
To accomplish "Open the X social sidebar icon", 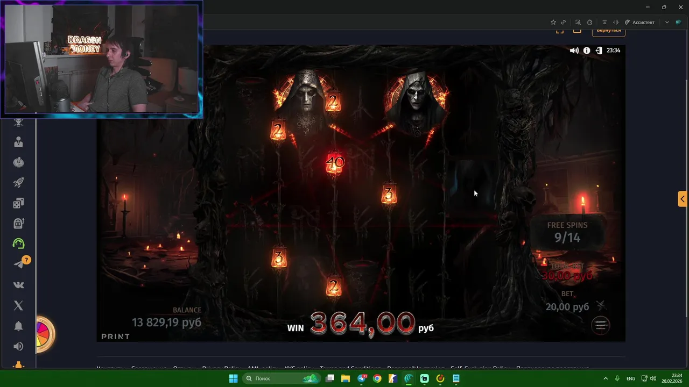I will point(19,305).
